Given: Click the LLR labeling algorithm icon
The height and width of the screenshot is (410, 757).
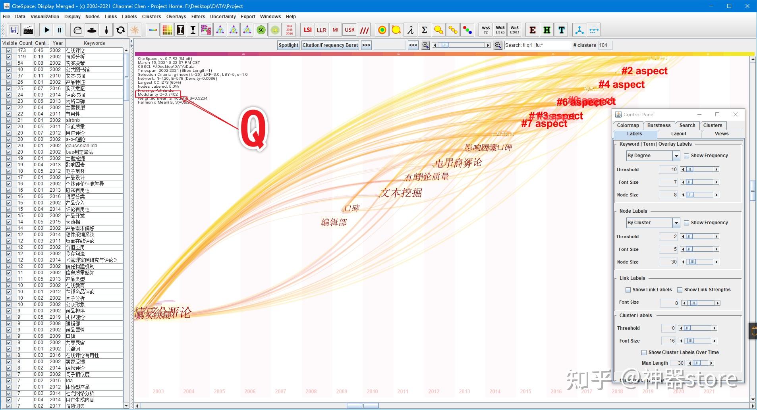Looking at the screenshot, I should [321, 30].
